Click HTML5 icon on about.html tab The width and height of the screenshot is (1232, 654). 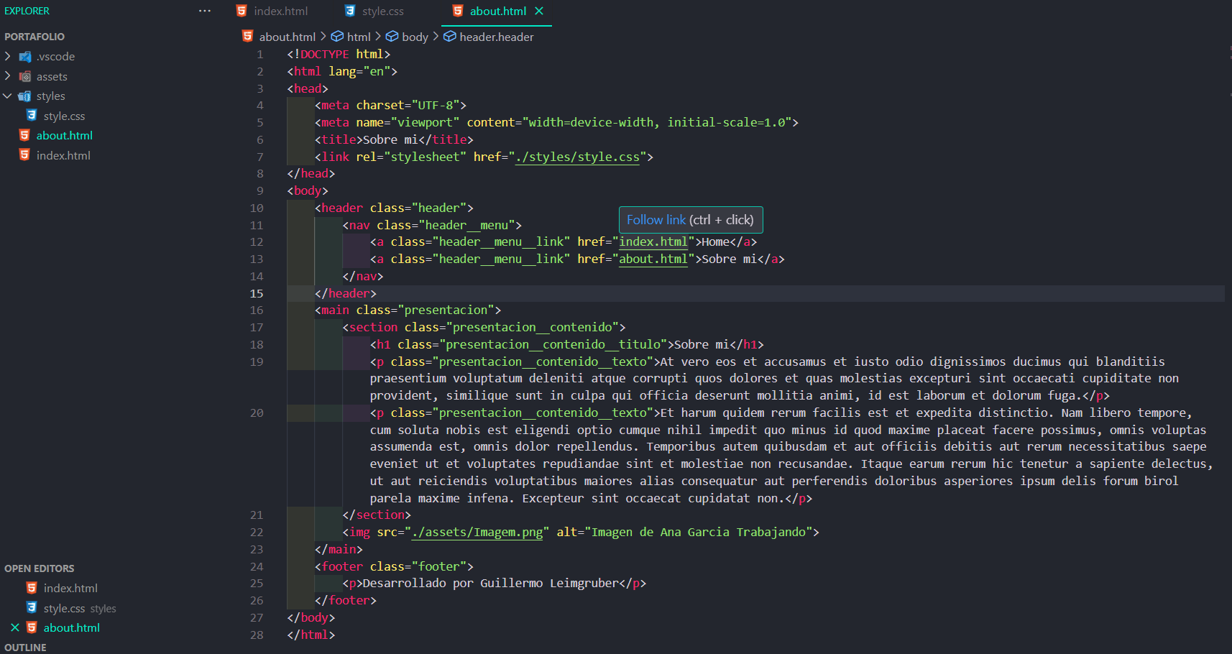click(x=458, y=11)
